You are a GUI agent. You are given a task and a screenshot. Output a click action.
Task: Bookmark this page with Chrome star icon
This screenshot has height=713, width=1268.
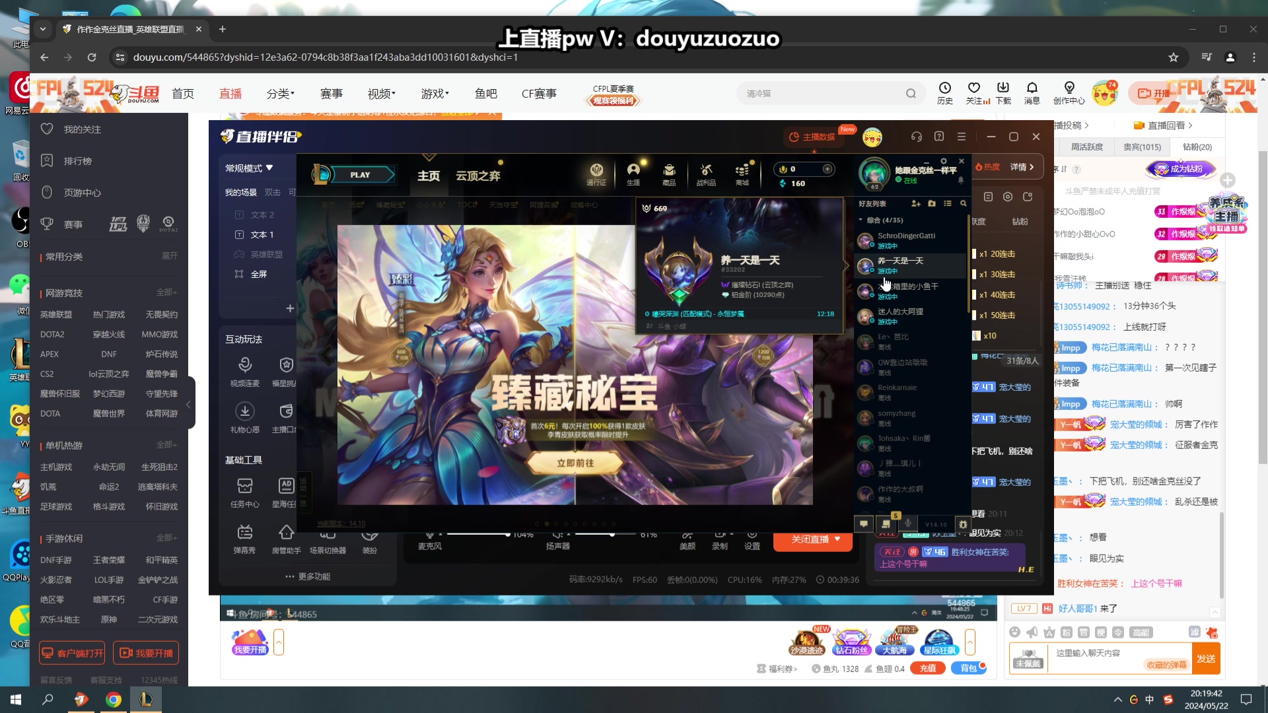click(x=1174, y=57)
